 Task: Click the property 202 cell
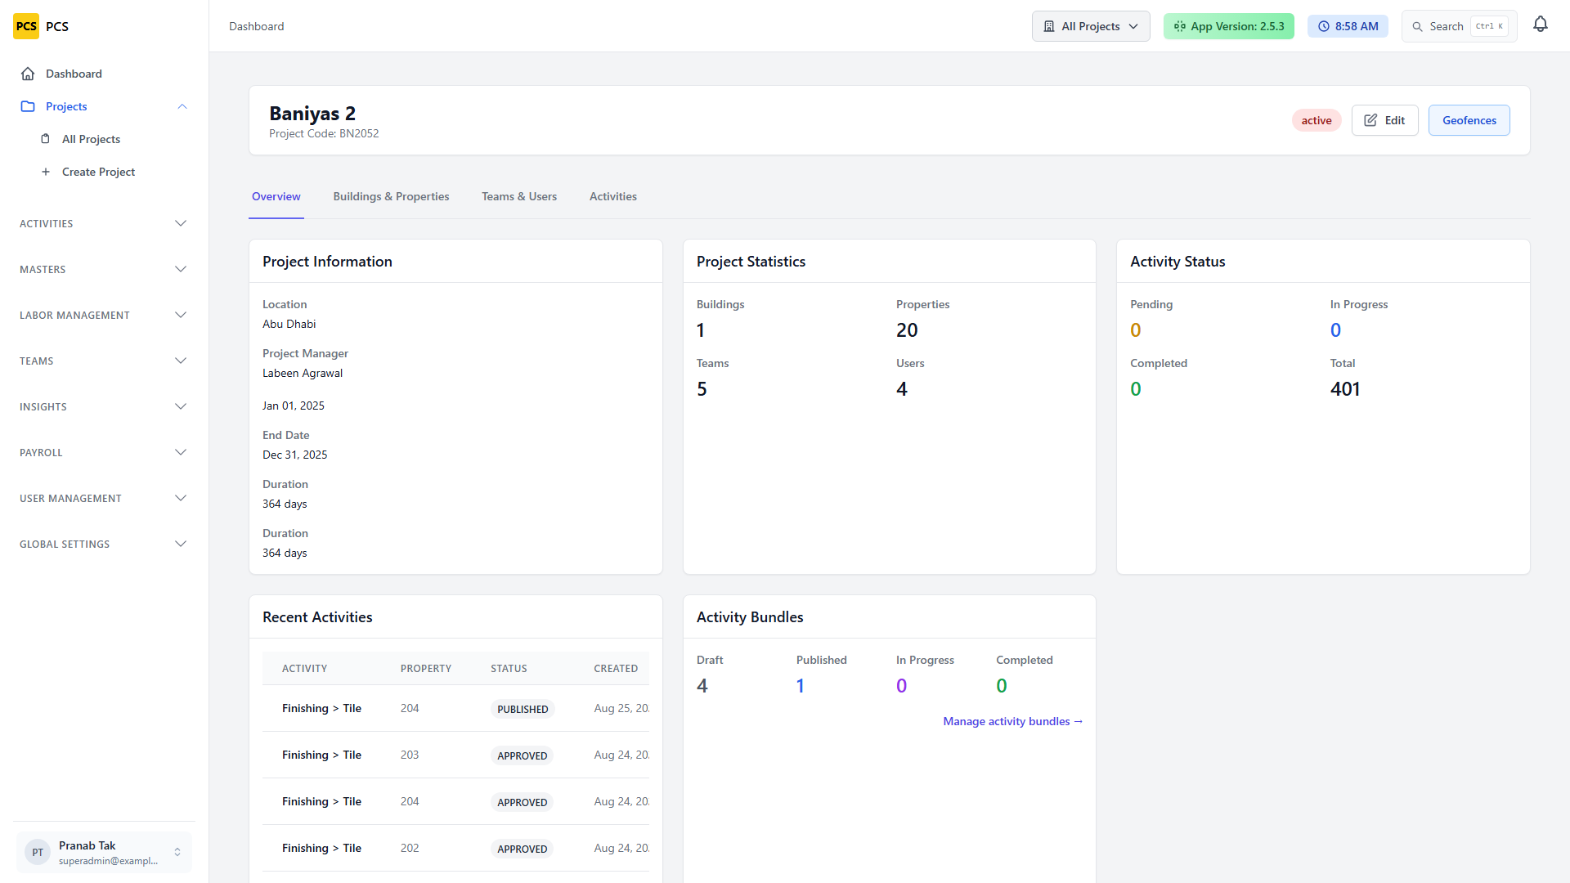pos(410,848)
